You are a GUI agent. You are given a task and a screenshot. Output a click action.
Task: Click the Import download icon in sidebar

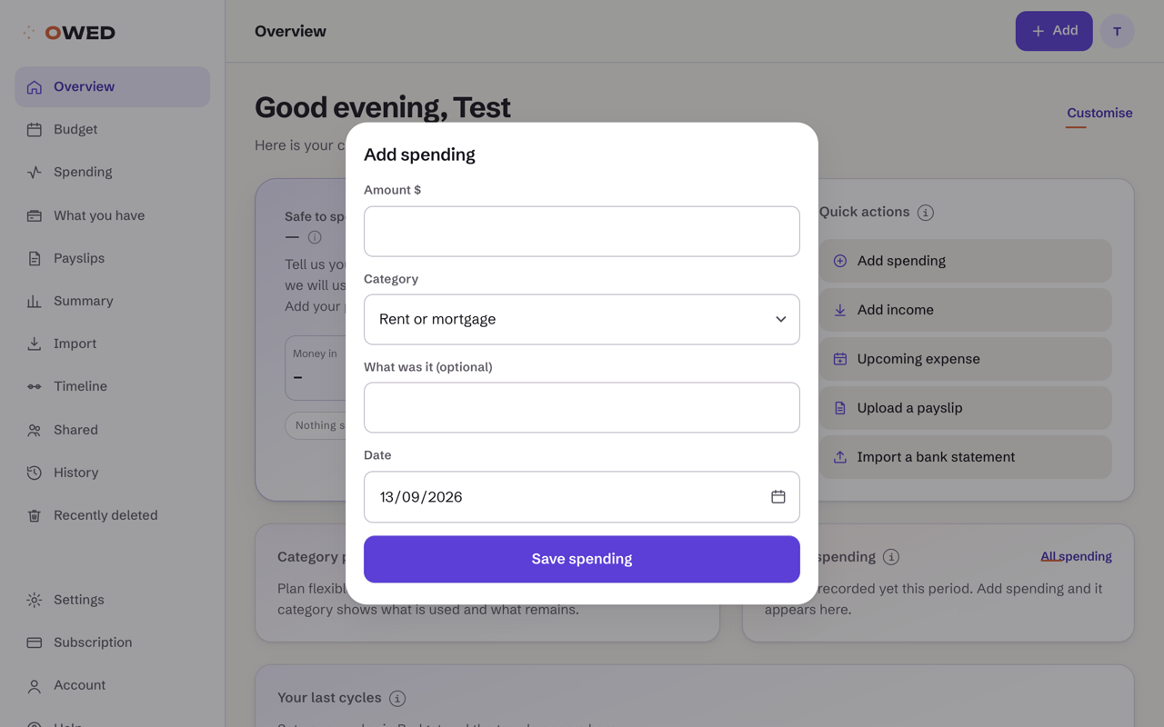point(35,344)
